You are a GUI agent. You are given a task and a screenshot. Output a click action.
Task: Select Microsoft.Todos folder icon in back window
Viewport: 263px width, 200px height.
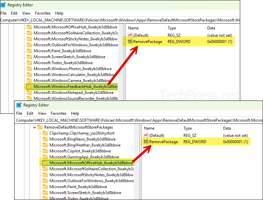pos(29,63)
